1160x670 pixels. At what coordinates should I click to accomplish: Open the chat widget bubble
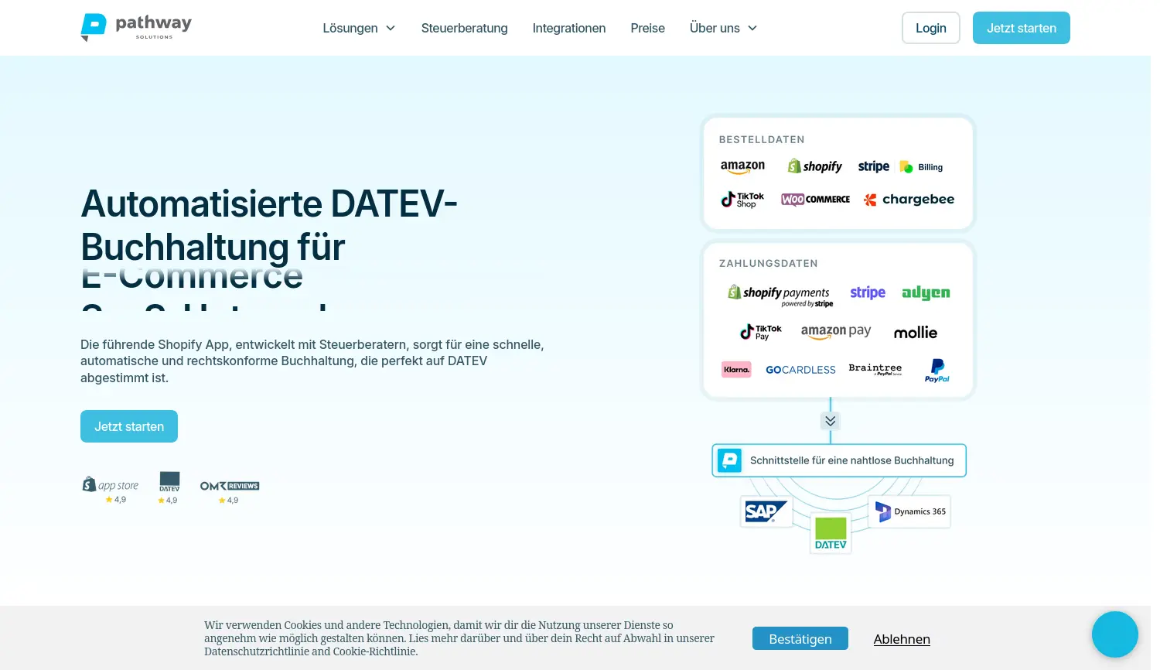tap(1114, 634)
